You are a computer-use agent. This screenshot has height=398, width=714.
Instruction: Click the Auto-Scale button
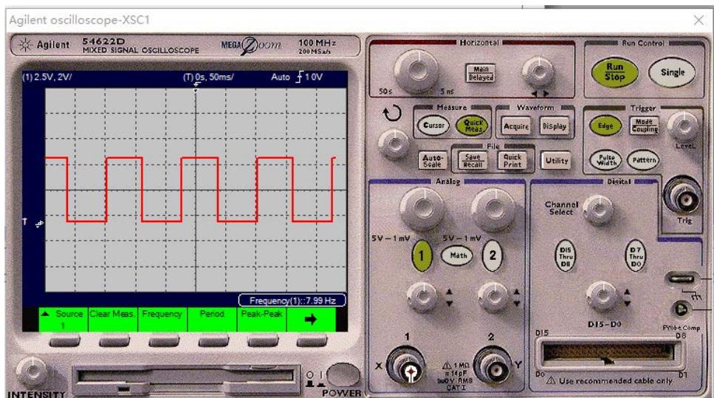click(433, 160)
